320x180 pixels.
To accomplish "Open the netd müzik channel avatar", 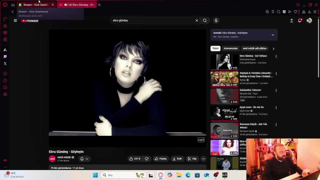I will [x=52, y=159].
